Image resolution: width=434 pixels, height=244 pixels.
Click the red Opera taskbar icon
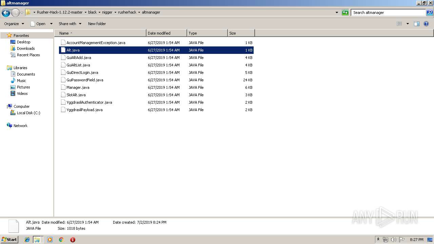(73, 240)
